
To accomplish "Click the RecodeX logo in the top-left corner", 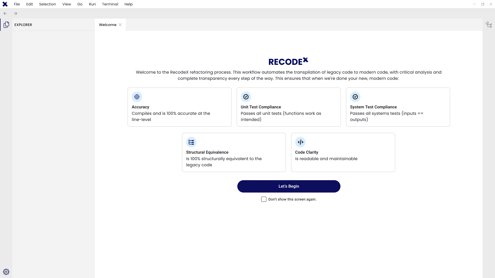I will tap(5, 4).
